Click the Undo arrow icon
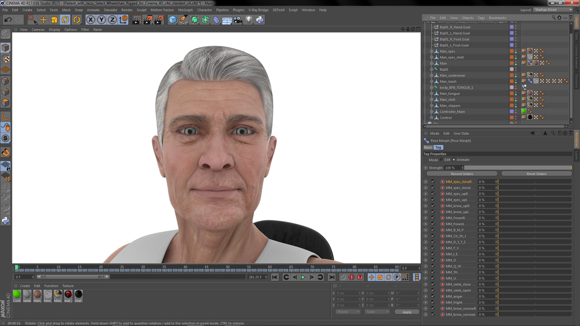Screen dimensions: 580x326 (x=8, y=20)
